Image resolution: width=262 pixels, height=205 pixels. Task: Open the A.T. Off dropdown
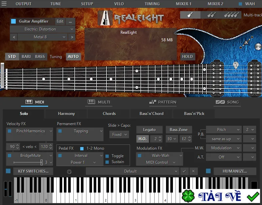tap(224, 157)
